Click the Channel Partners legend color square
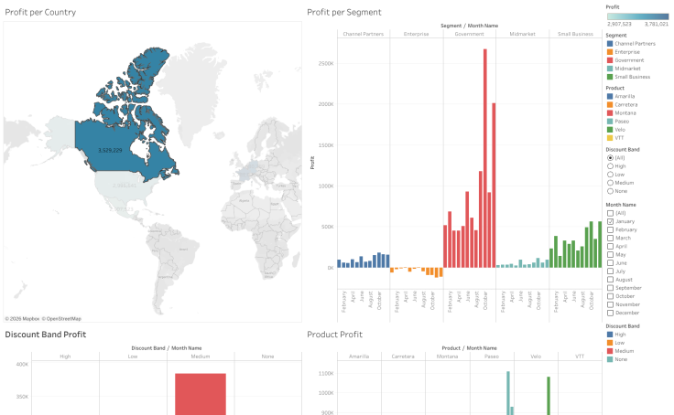This screenshot has width=674, height=415. click(610, 44)
